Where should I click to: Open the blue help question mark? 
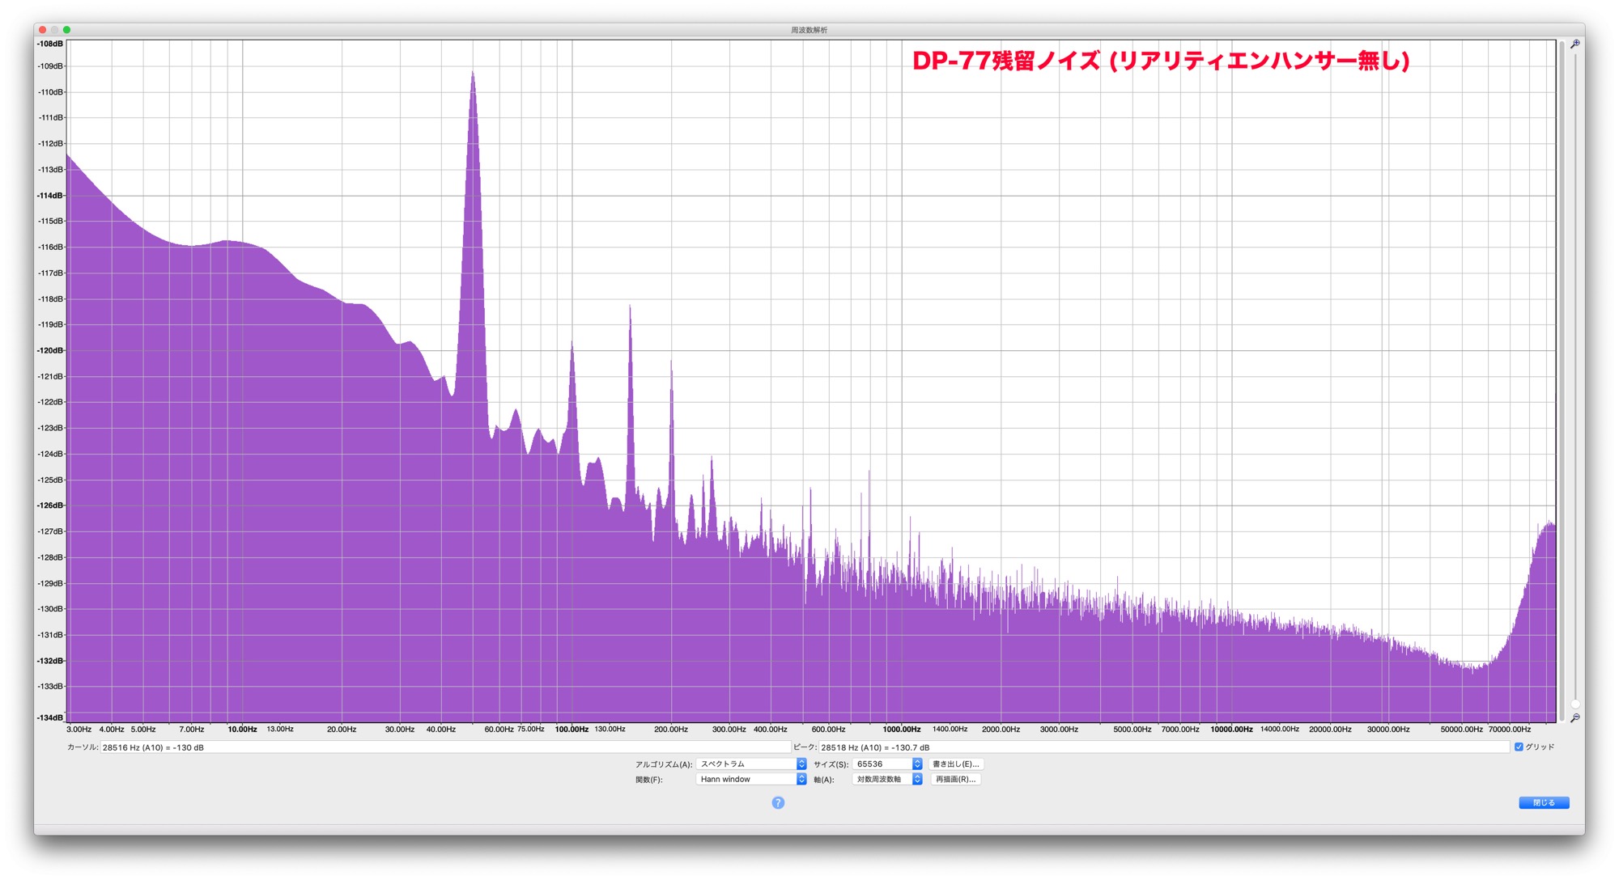click(778, 802)
